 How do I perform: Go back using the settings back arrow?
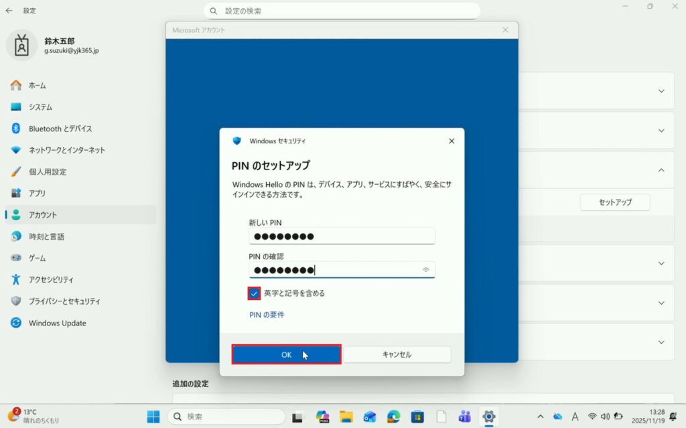[x=9, y=11]
